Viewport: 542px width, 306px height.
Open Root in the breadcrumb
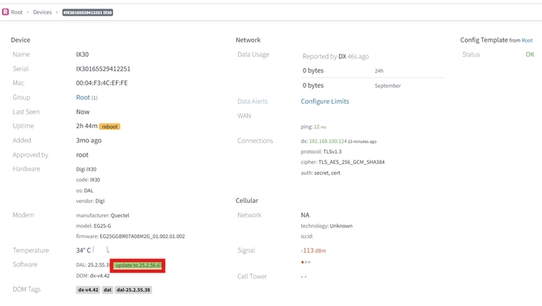[17, 12]
